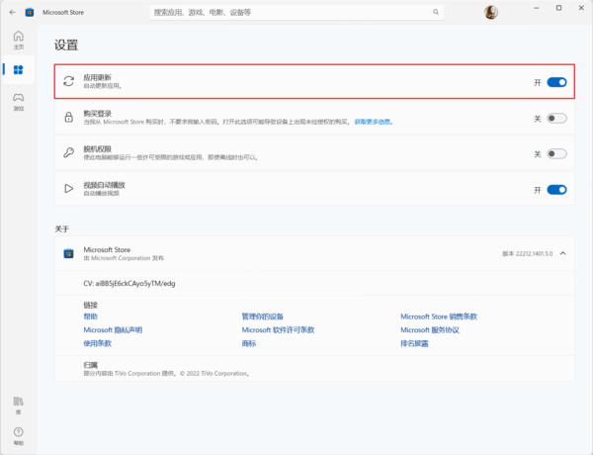Open the 游戏 (Gaming) sidebar icon
The image size is (593, 455).
pyautogui.click(x=18, y=100)
